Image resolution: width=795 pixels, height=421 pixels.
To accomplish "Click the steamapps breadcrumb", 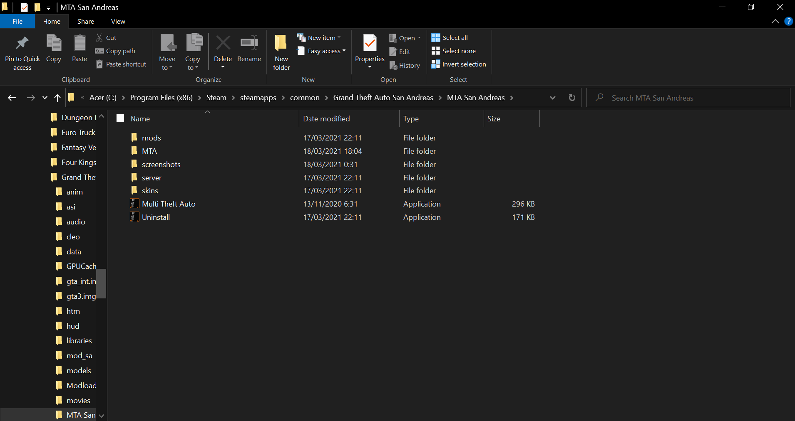I will click(258, 98).
